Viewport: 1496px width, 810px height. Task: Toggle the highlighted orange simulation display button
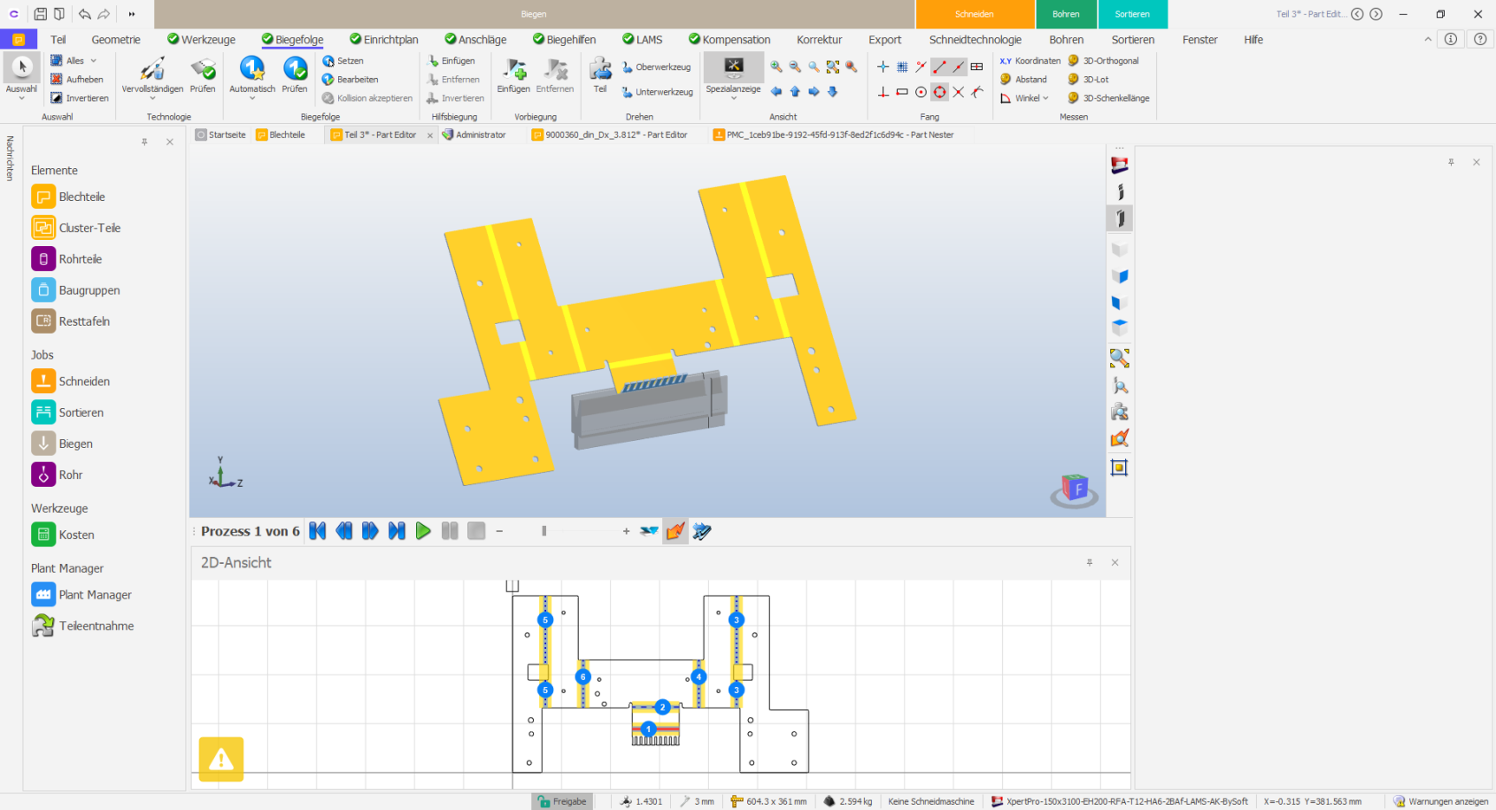(x=675, y=531)
